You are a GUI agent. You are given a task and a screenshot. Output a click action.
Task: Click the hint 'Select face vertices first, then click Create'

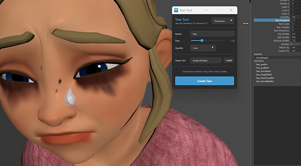click(x=205, y=71)
